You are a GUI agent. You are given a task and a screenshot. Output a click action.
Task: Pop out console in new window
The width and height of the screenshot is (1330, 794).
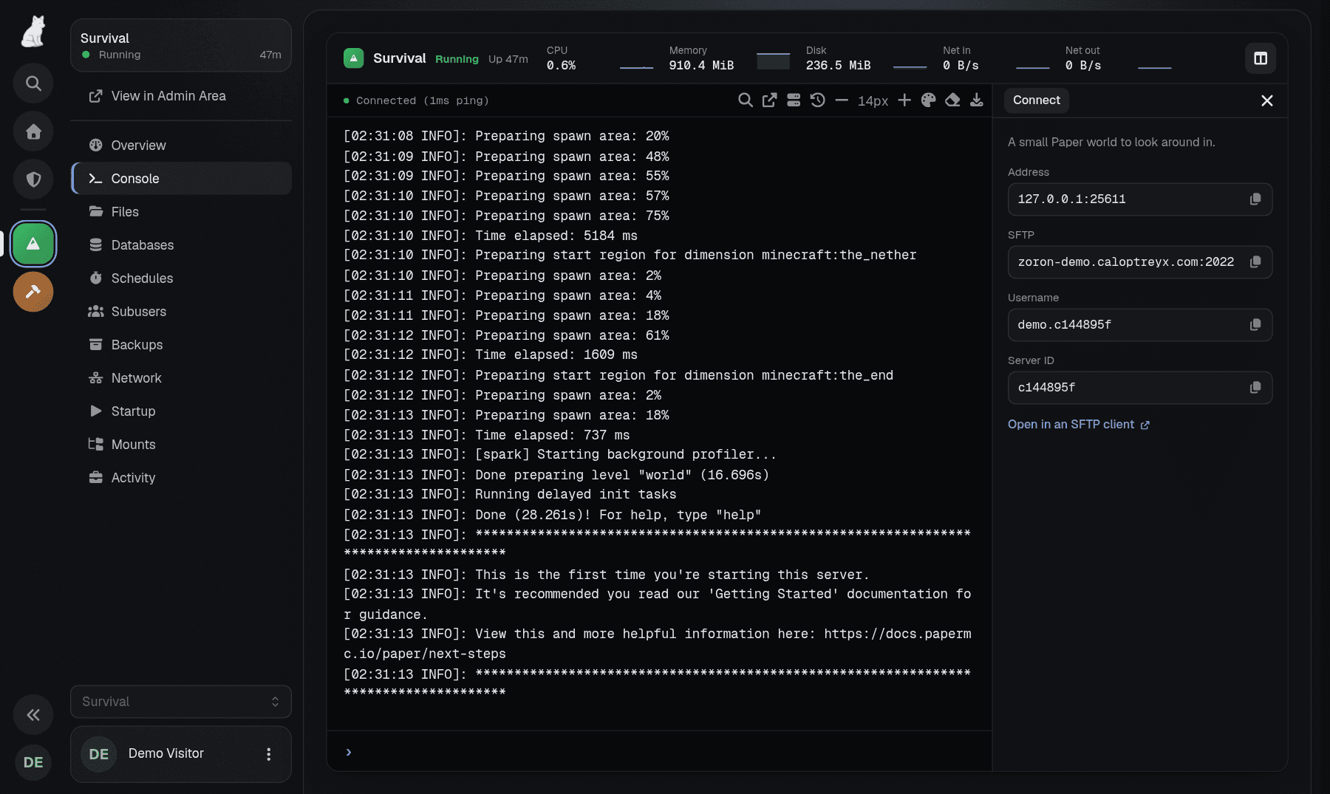click(x=769, y=100)
